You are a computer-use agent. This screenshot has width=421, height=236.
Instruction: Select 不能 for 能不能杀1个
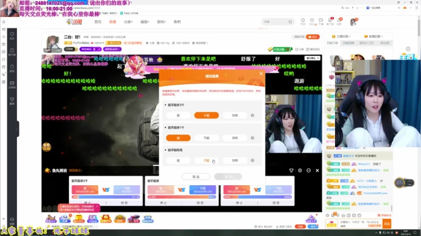(x=206, y=138)
